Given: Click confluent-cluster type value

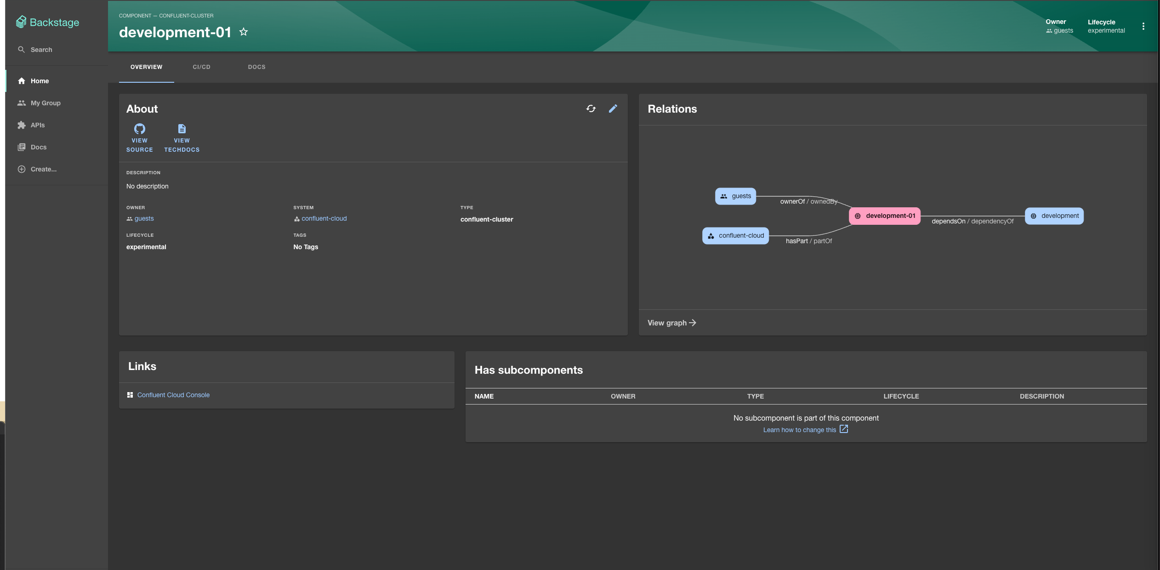Looking at the screenshot, I should tap(487, 220).
